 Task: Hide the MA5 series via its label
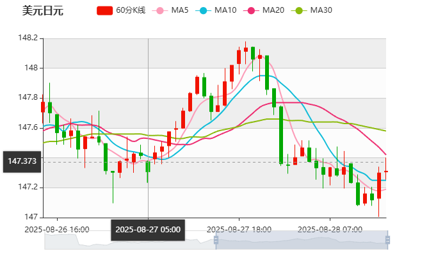tap(180, 10)
